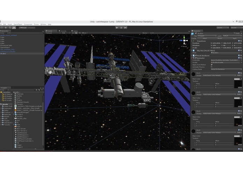243x172 pixels.
Task: Open the GameObject menu
Action: point(18,24)
